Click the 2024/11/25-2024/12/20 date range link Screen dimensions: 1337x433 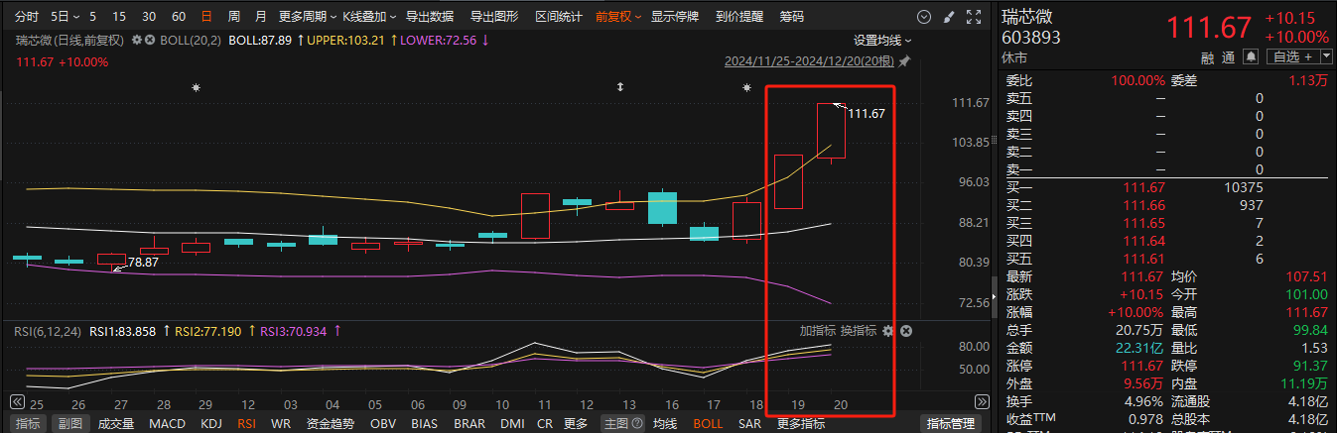pyautogui.click(x=809, y=61)
